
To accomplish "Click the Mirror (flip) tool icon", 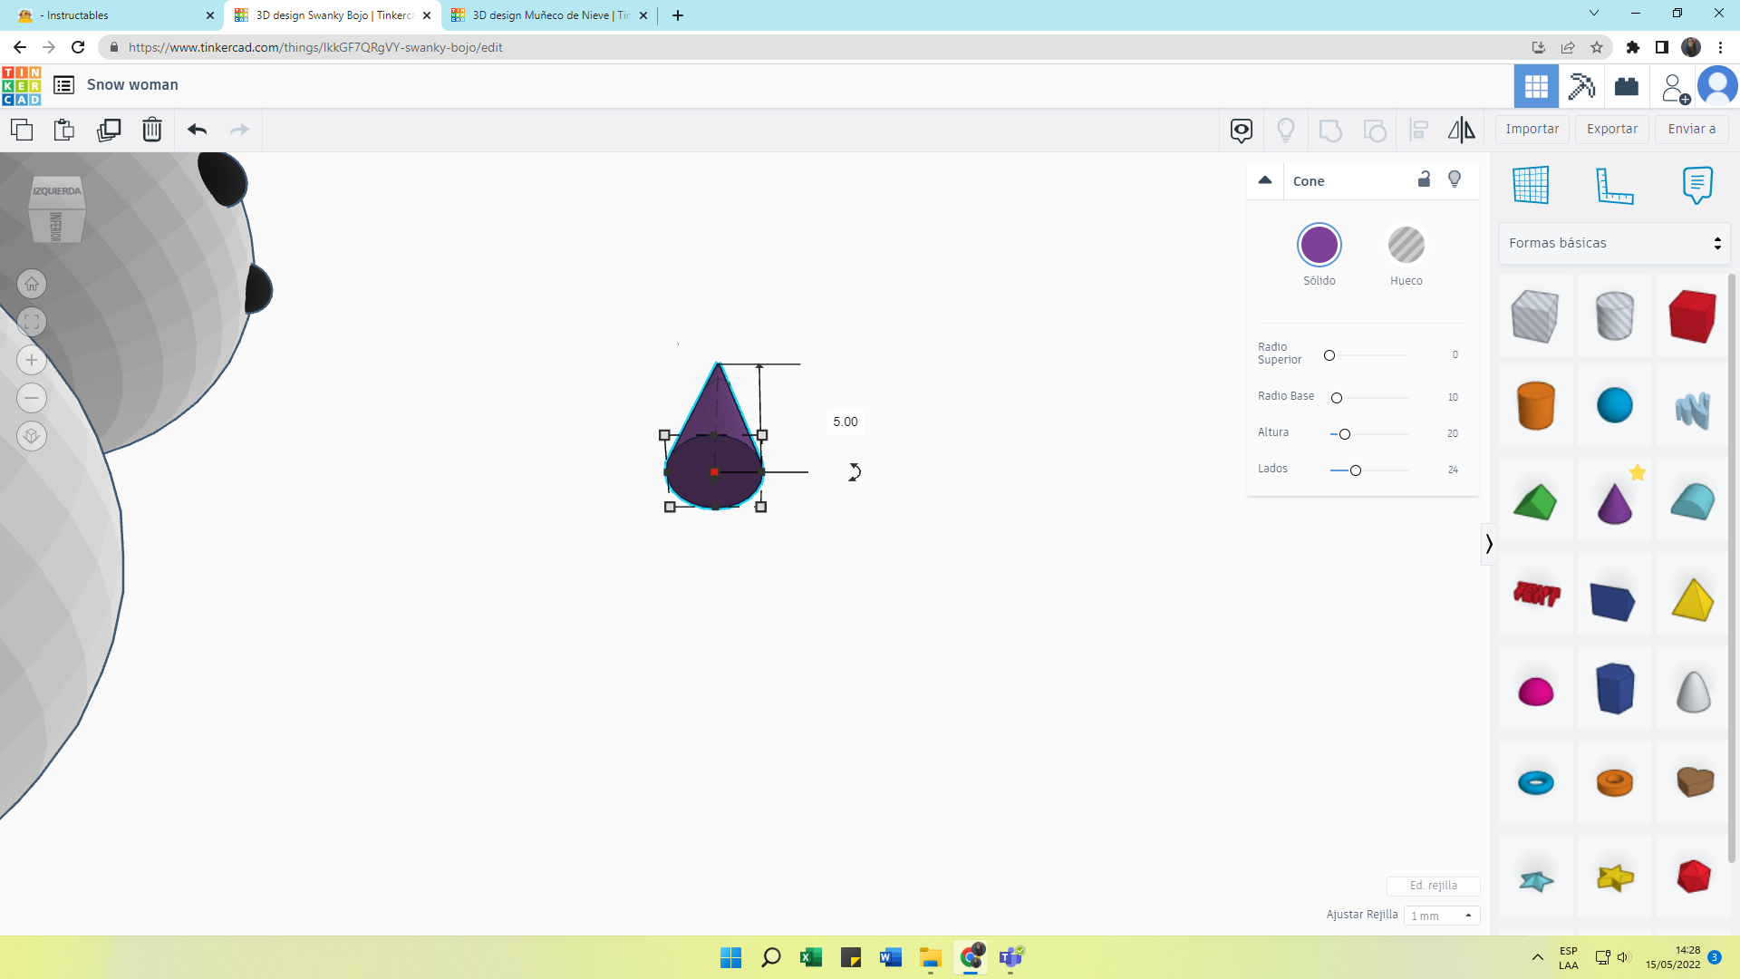I will coord(1461,130).
